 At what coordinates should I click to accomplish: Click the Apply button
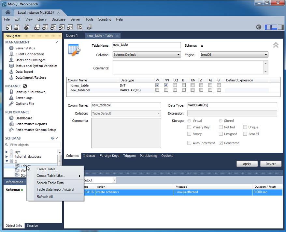[x=247, y=164]
